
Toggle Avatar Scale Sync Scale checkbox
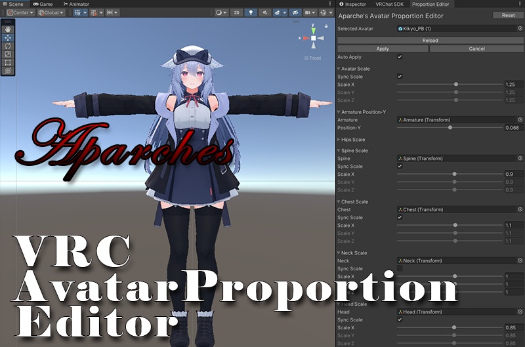click(x=400, y=76)
